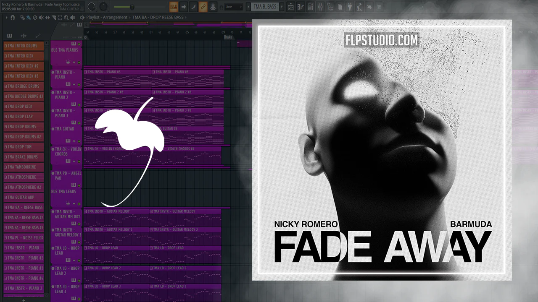
Task: Click the right-arrow auto-scroll icon in top toolbar
Action: [184, 7]
